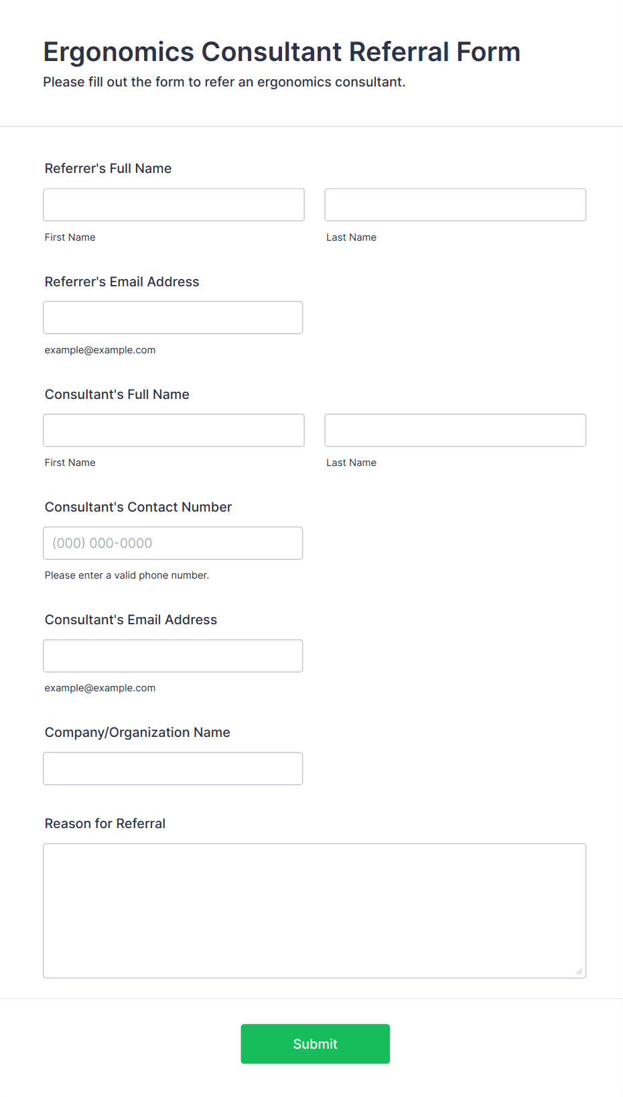The width and height of the screenshot is (623, 1097).
Task: Click the "Referrer's Full Name" label
Action: pyautogui.click(x=108, y=168)
